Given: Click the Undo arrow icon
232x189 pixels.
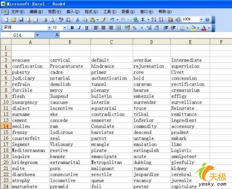Looking at the screenshot, I should coord(112,19).
